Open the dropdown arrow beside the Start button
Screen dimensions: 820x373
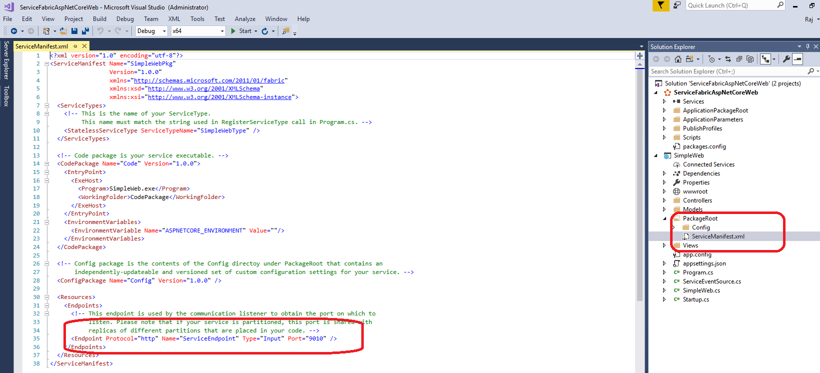[x=256, y=31]
